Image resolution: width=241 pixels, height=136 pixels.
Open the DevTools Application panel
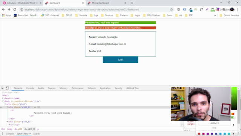point(105,88)
